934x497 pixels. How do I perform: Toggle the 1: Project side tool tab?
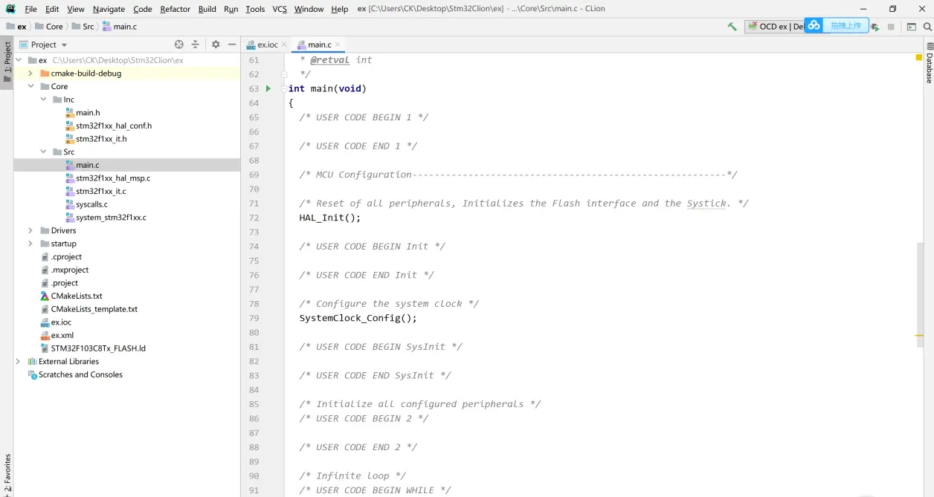coord(7,65)
